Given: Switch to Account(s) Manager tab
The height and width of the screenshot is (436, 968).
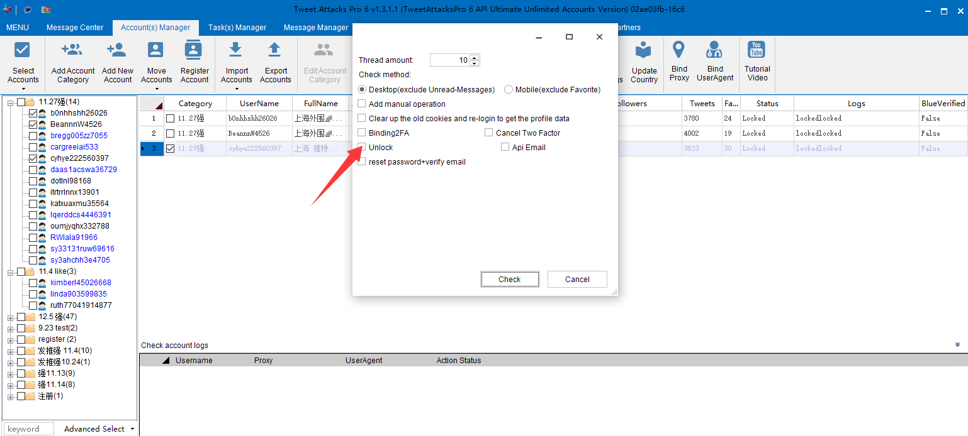Looking at the screenshot, I should coord(155,28).
